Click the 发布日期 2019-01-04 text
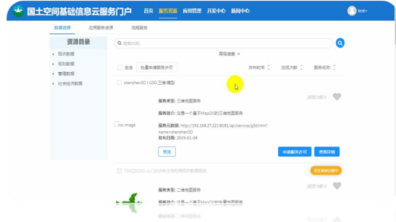396x222 pixels. 178,138
